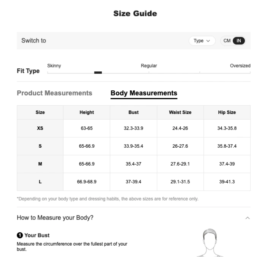Select the Body Measurements tab
The image size is (257, 257).
click(x=144, y=93)
